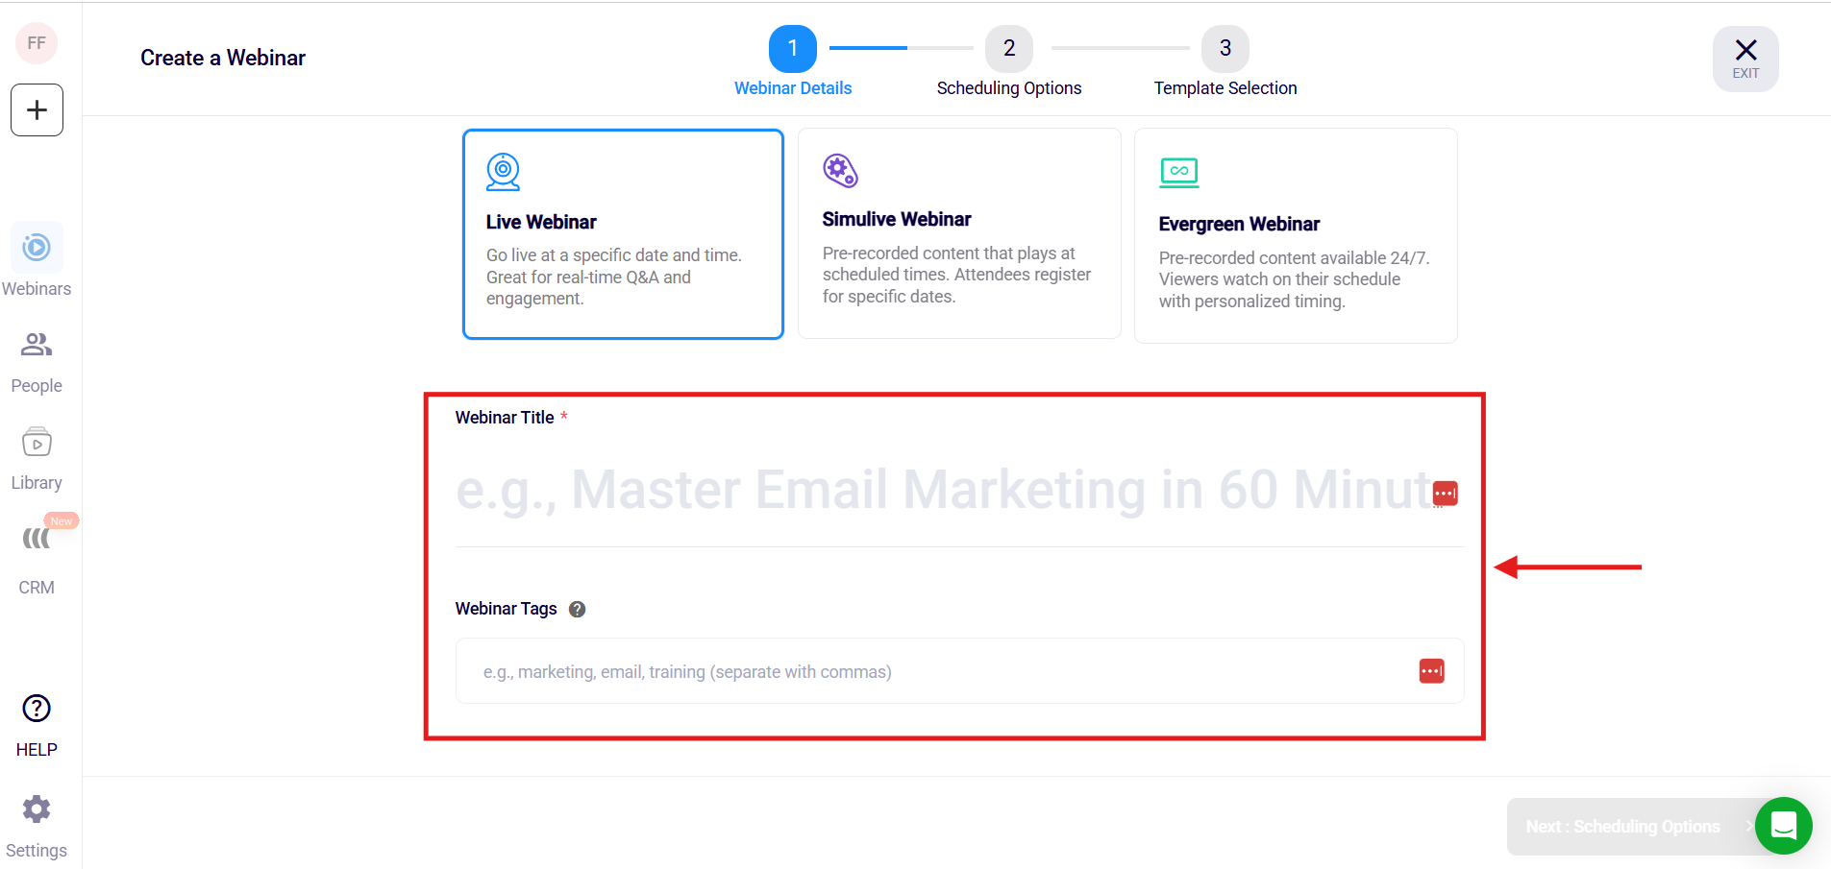This screenshot has width=1831, height=869.
Task: Open the Webinars section in the sidebar
Action: coord(37,259)
